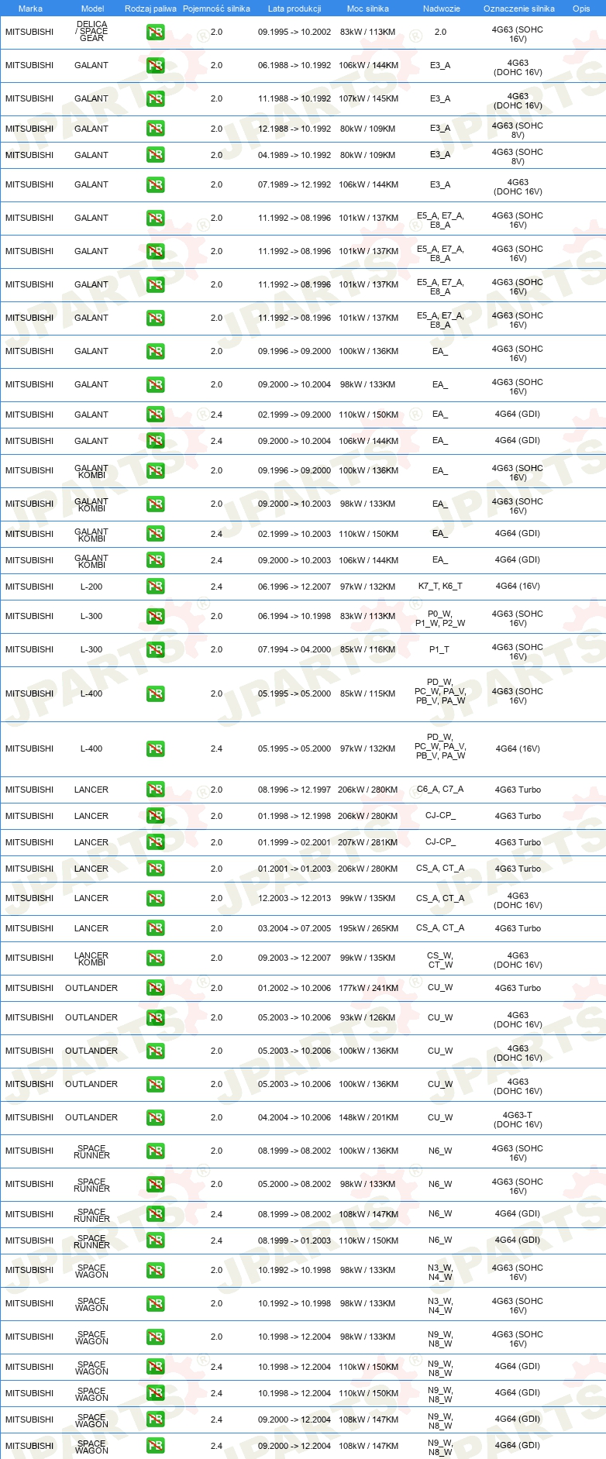Viewport: 606px width, 1459px height.
Task: Select the engine cell '4G63-T (DOHC 16V)'
Action: tap(518, 1120)
